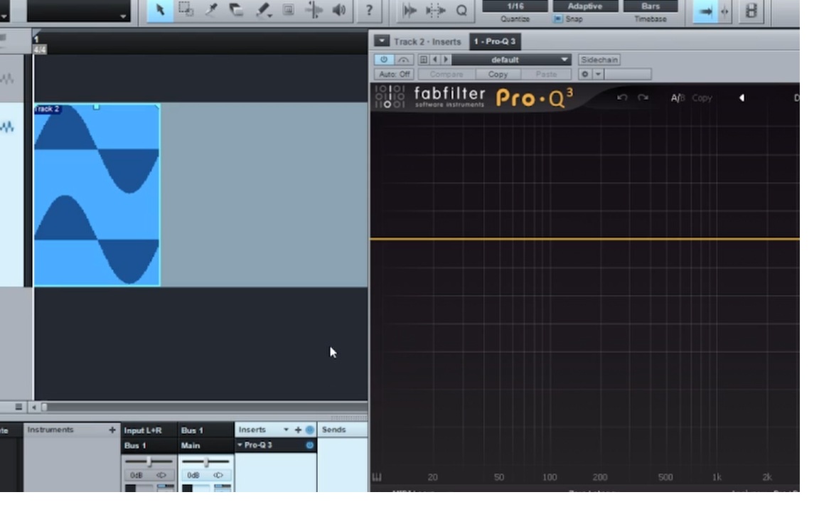Click the Pro-Q 3 undo arrow
819x512 pixels.
(x=622, y=97)
